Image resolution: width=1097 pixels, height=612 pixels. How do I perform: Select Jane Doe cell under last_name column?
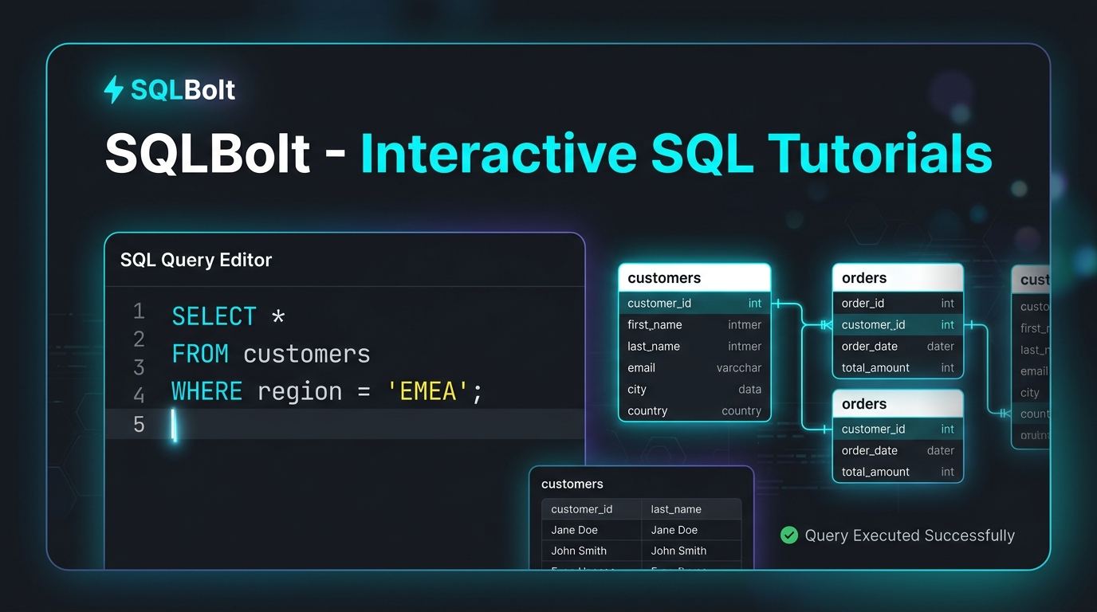point(691,530)
